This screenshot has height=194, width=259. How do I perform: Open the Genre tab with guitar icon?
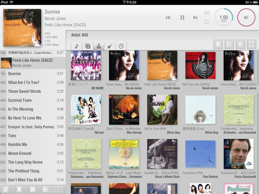point(110,46)
